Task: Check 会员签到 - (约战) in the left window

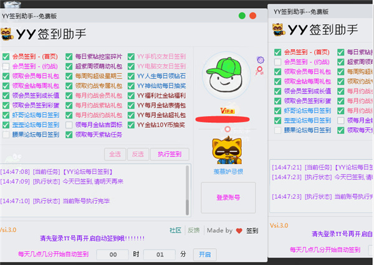Action: [x=6, y=66]
